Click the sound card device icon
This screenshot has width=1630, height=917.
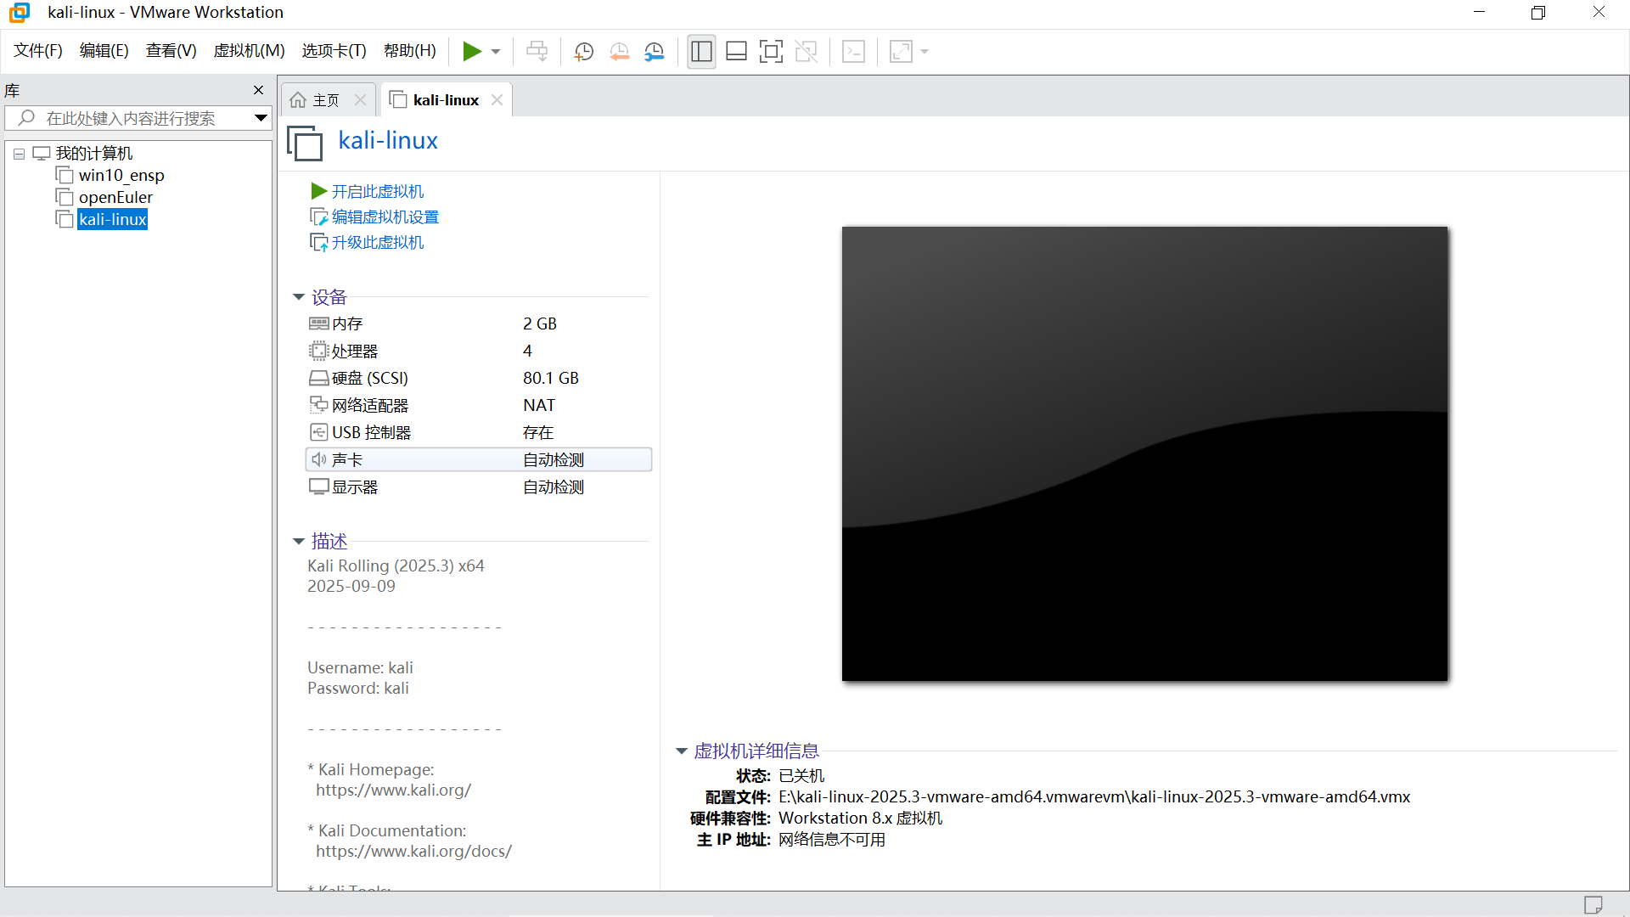318,459
